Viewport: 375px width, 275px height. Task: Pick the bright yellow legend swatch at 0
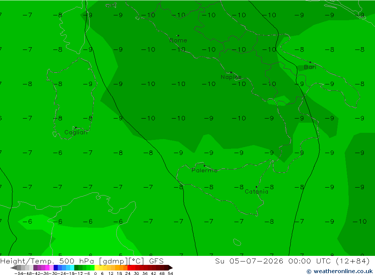click(97, 267)
